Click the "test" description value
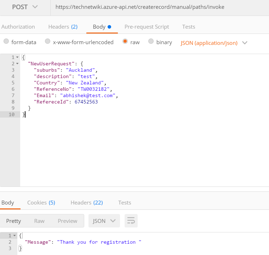 [x=86, y=76]
